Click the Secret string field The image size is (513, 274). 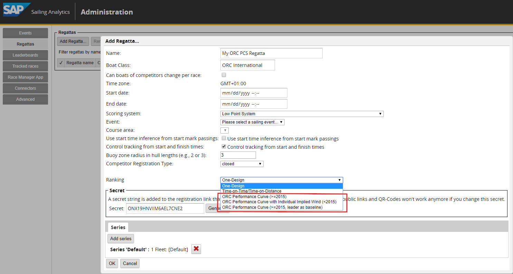tap(165, 208)
